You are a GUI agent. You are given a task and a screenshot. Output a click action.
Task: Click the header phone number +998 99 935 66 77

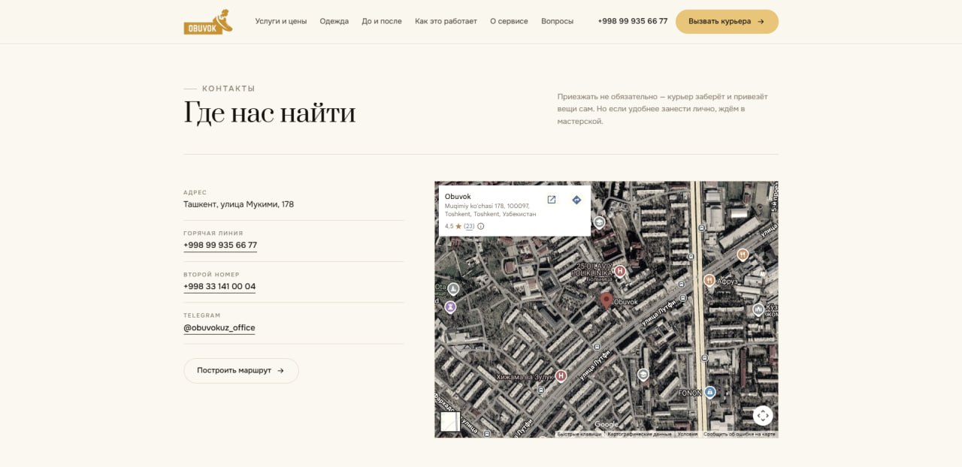coord(633,21)
